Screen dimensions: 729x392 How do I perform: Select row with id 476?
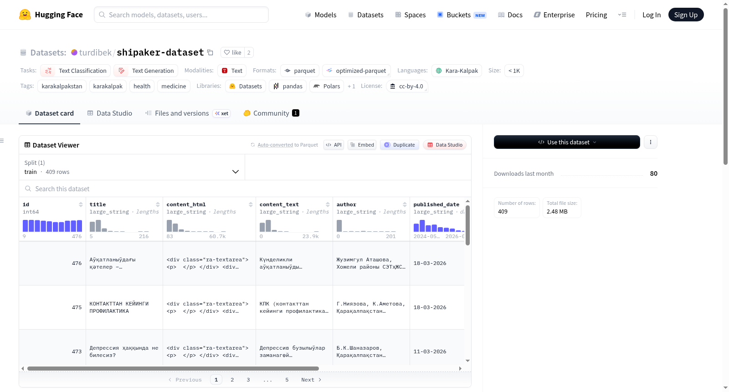pos(241,263)
